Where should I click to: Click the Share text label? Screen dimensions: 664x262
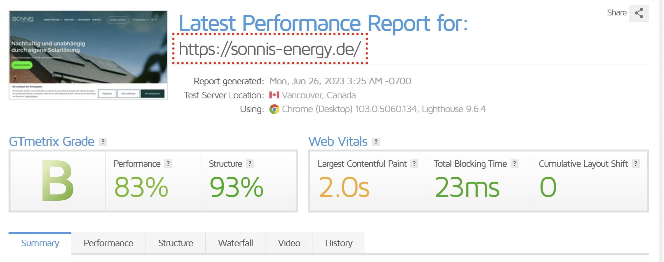617,13
